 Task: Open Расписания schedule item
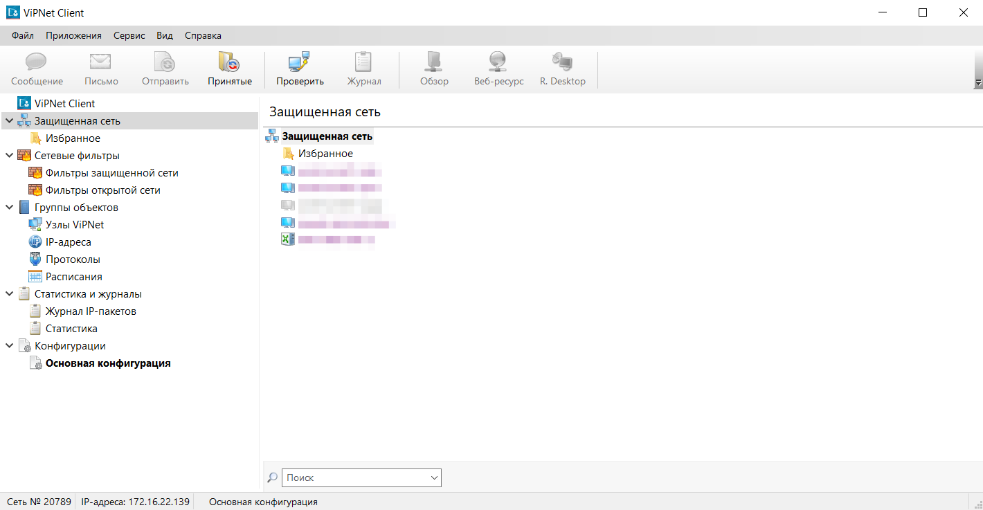coord(73,277)
